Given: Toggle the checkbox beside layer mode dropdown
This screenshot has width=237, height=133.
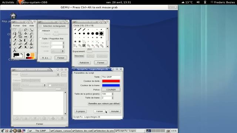Looking at the screenshot, I should tap(50, 85).
